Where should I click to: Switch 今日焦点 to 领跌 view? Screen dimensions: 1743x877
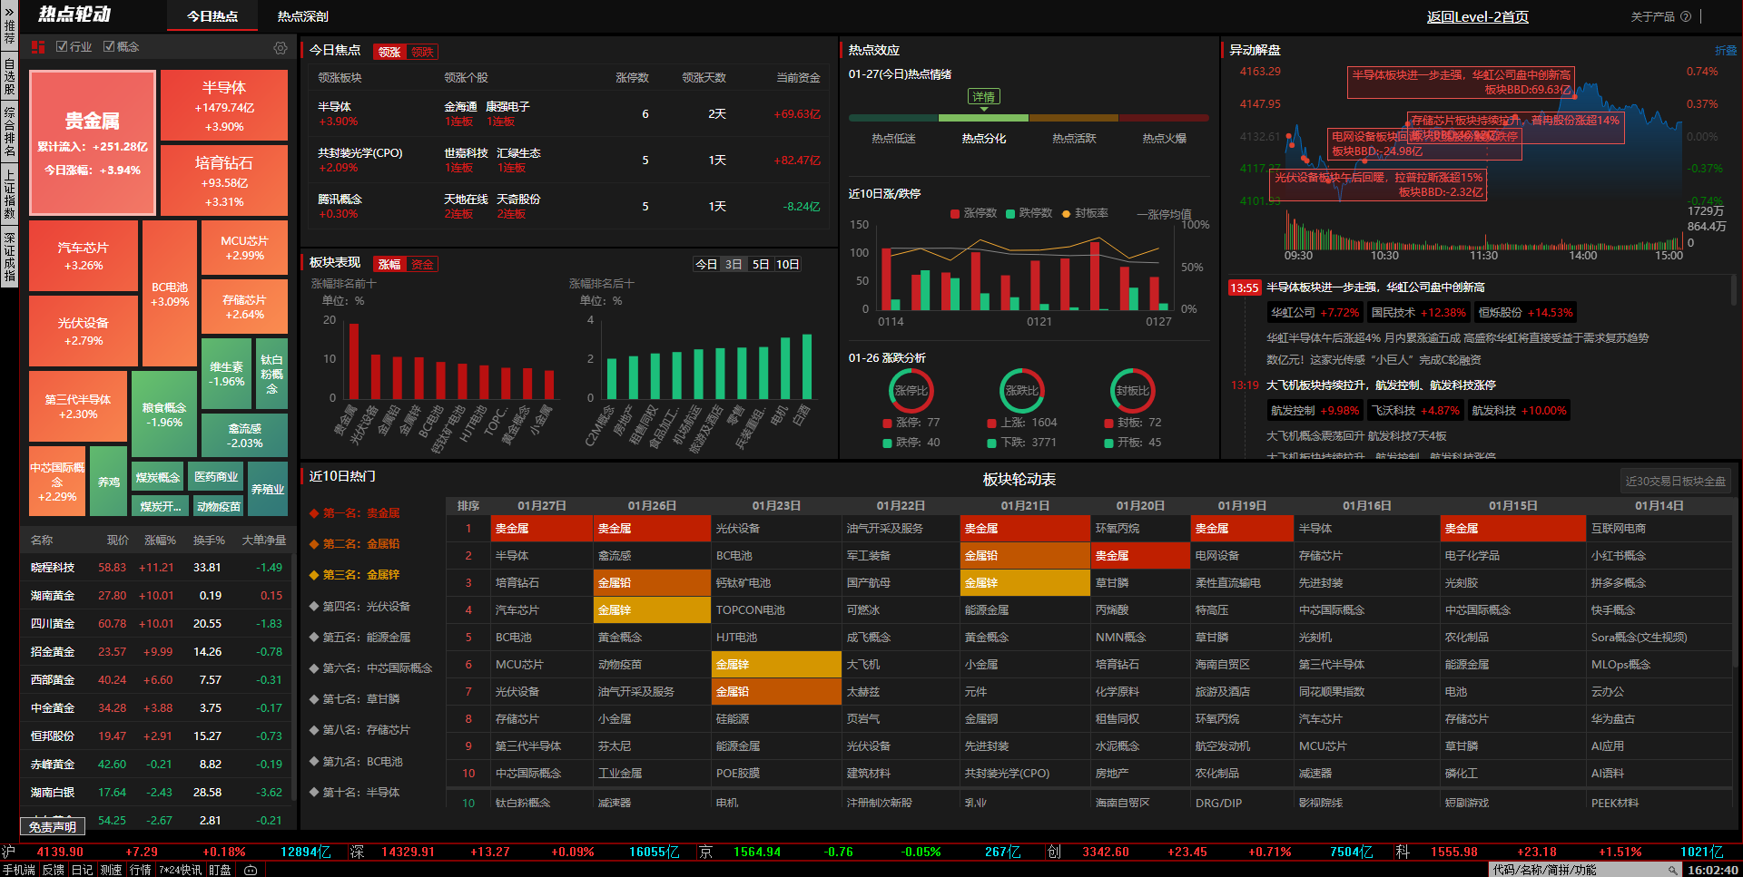pos(422,52)
